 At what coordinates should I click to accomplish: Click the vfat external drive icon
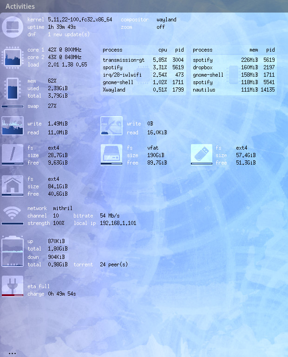[111, 154]
